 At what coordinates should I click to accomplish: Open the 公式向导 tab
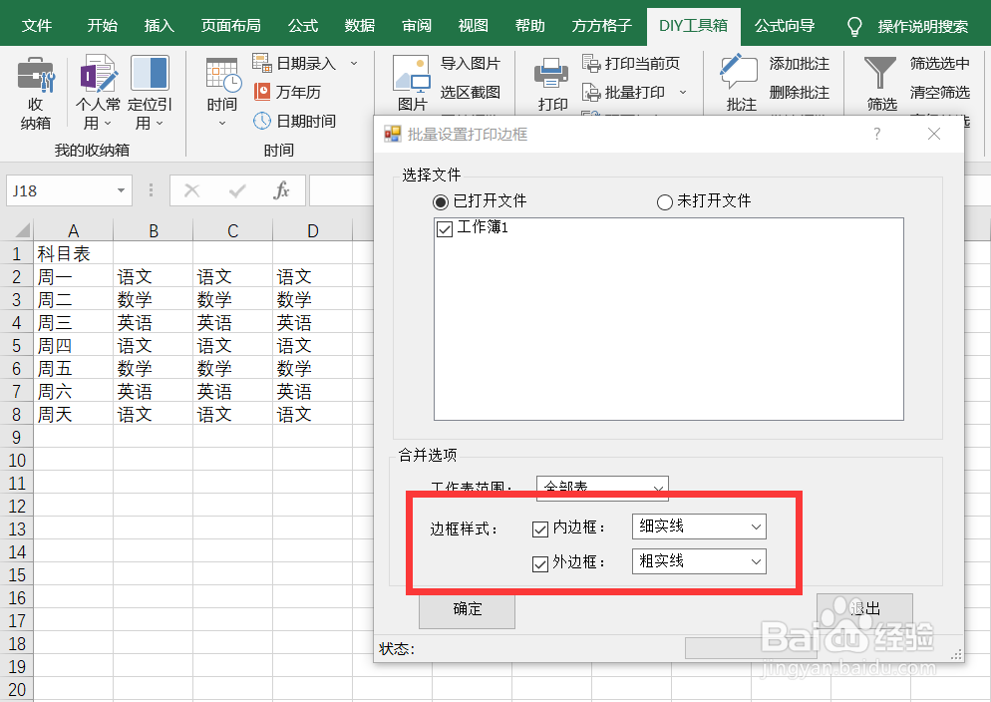click(x=785, y=25)
